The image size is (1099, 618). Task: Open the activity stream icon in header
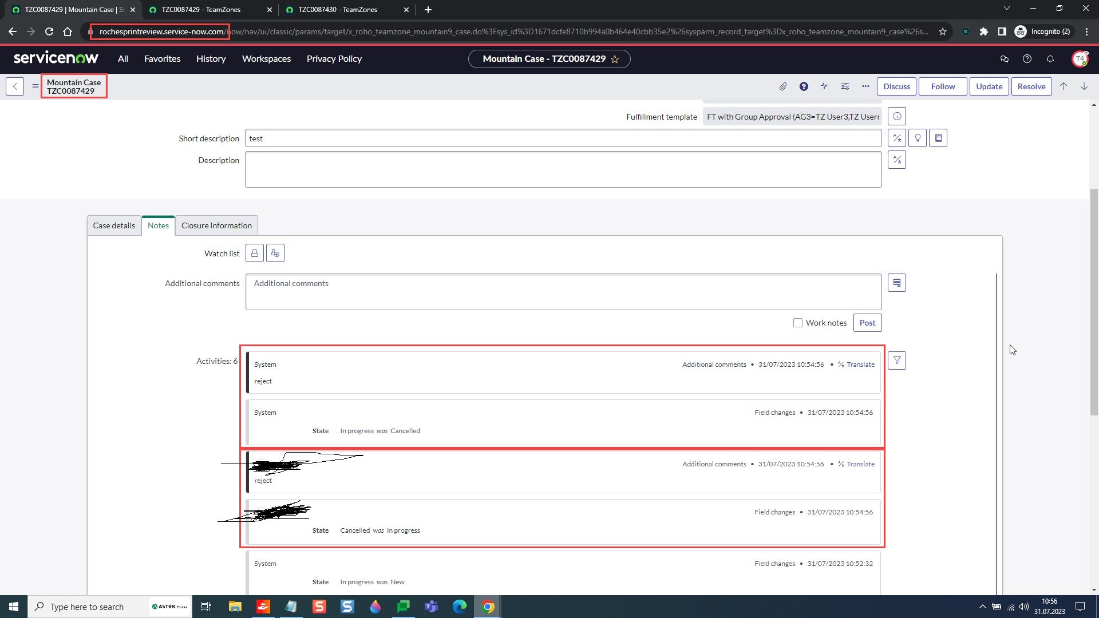tap(824, 86)
